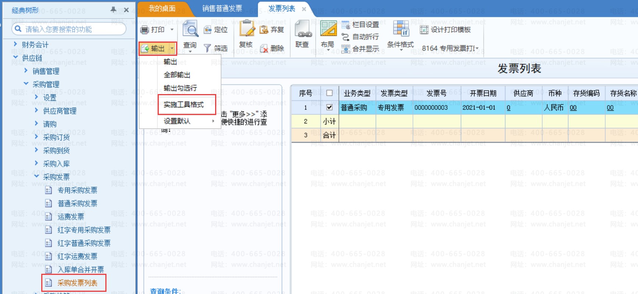Close the 经典树形 sidebar panel

pos(126,10)
